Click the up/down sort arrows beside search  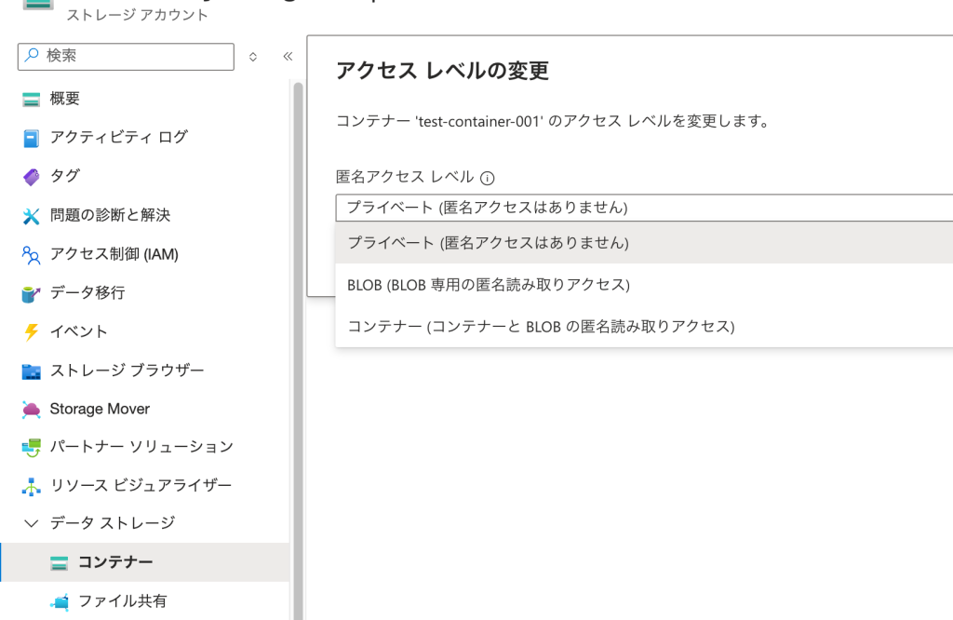point(253,57)
